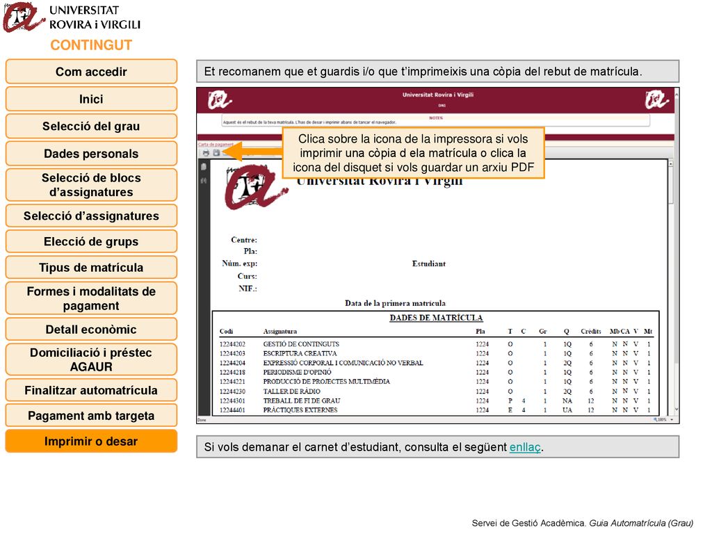This screenshot has height=534, width=712.
Task: Open 'Dades personals' section
Action: 91,154
